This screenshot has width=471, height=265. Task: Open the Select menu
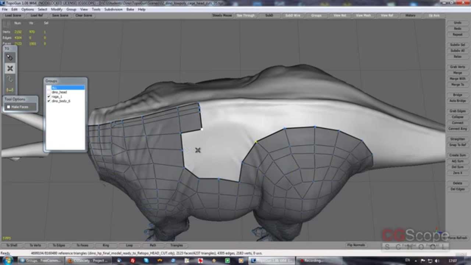click(x=43, y=9)
